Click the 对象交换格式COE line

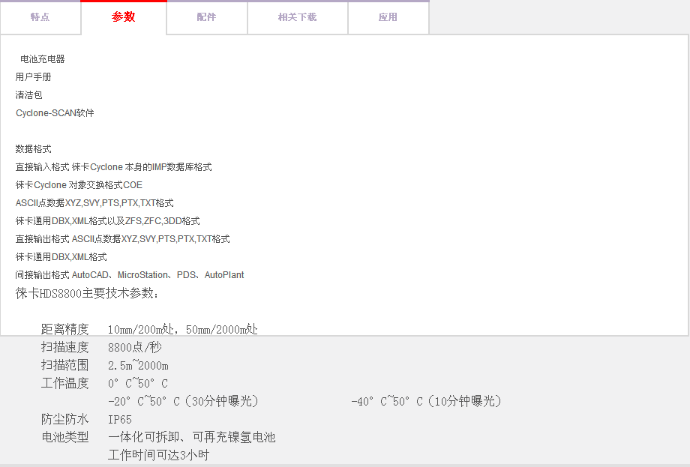point(79,185)
